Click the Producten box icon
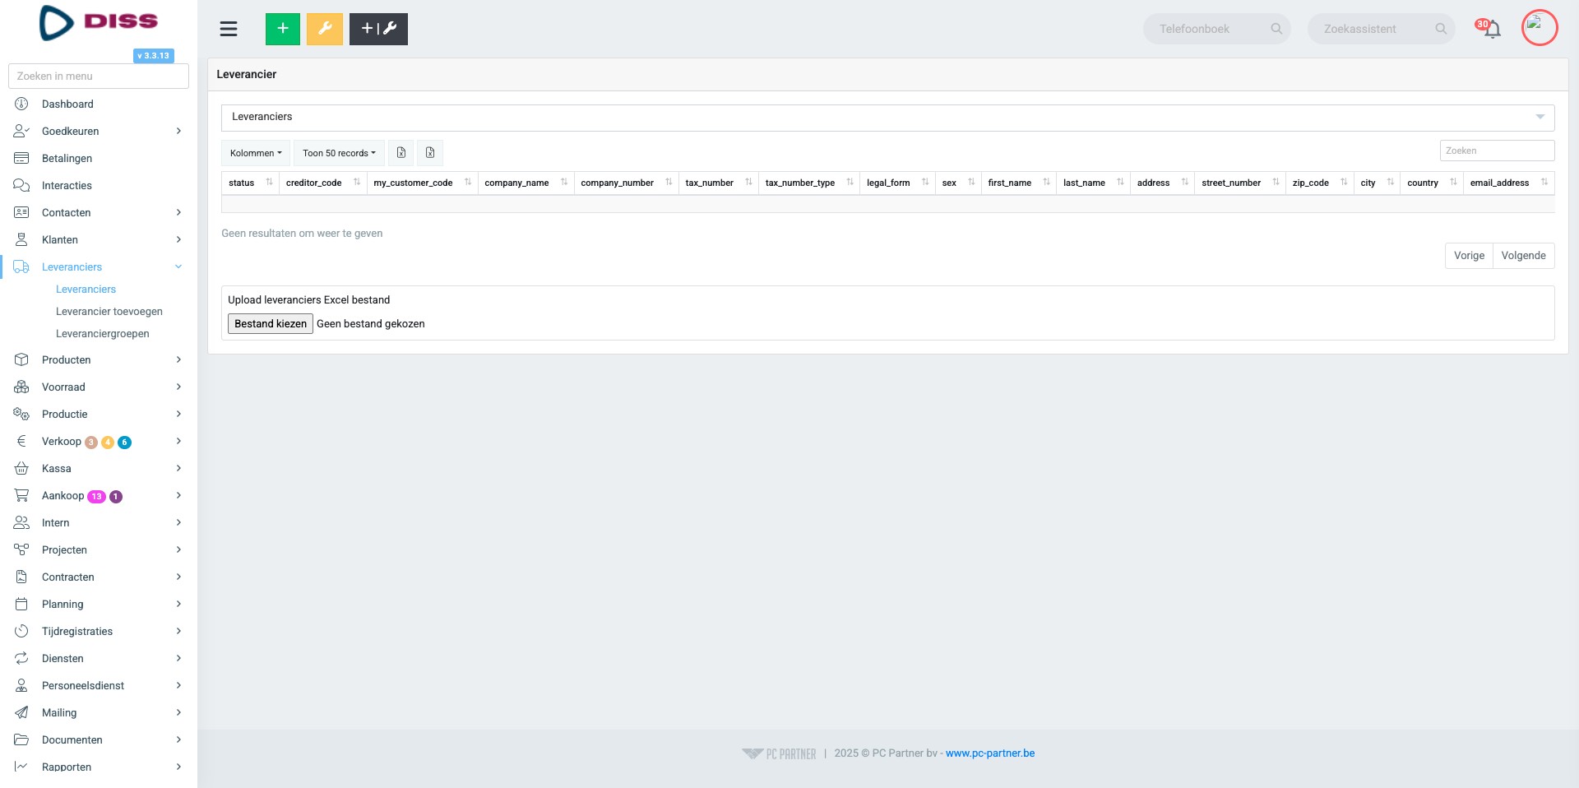The height and width of the screenshot is (788, 1579). 21,359
